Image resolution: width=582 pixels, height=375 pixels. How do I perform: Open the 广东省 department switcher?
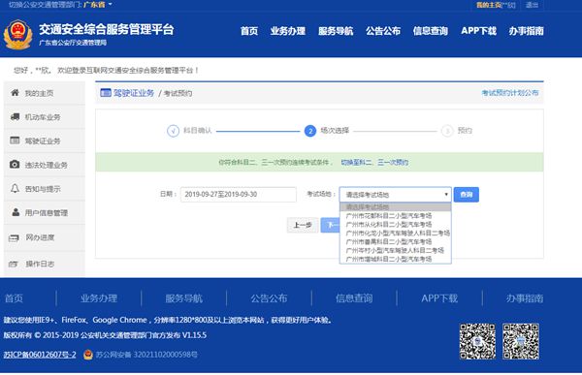(x=98, y=5)
